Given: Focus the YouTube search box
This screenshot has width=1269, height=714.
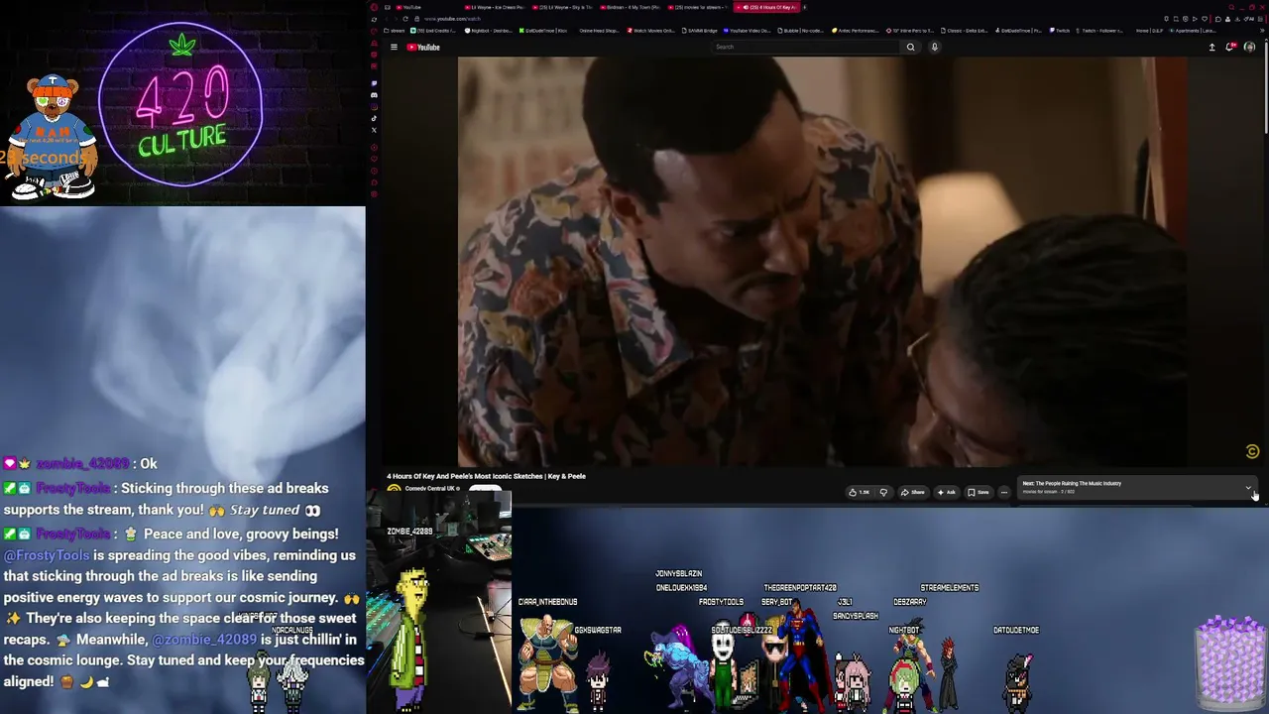Looking at the screenshot, I should click(806, 47).
